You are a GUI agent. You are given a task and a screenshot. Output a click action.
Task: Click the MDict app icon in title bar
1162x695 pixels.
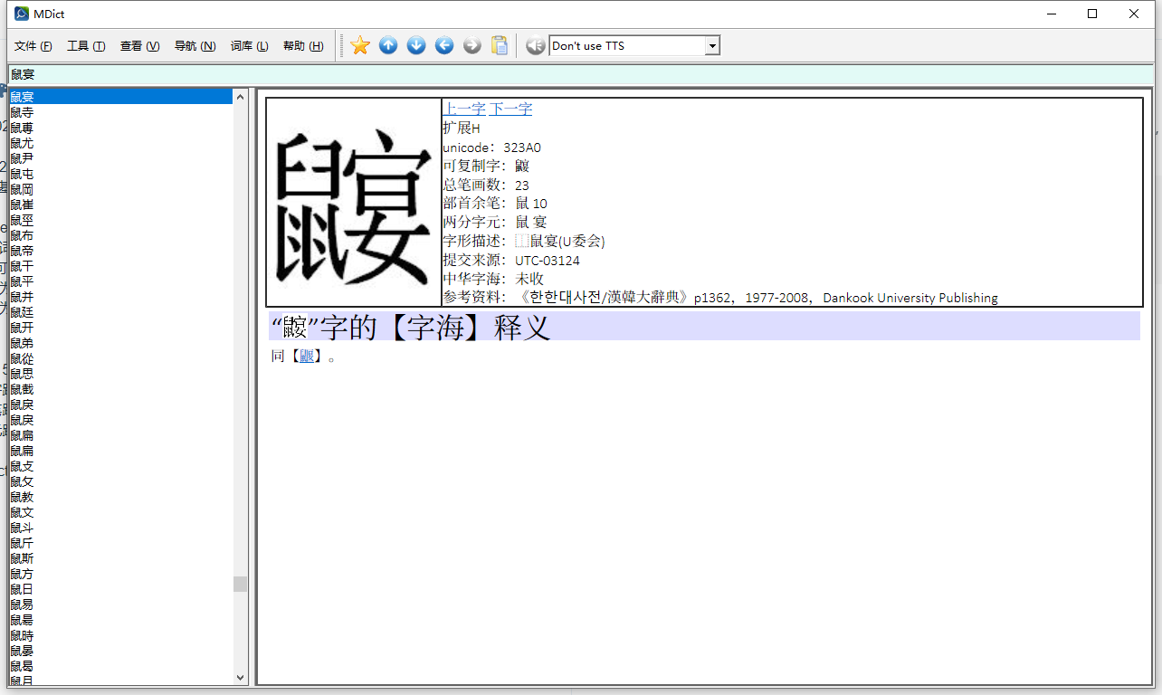point(22,14)
